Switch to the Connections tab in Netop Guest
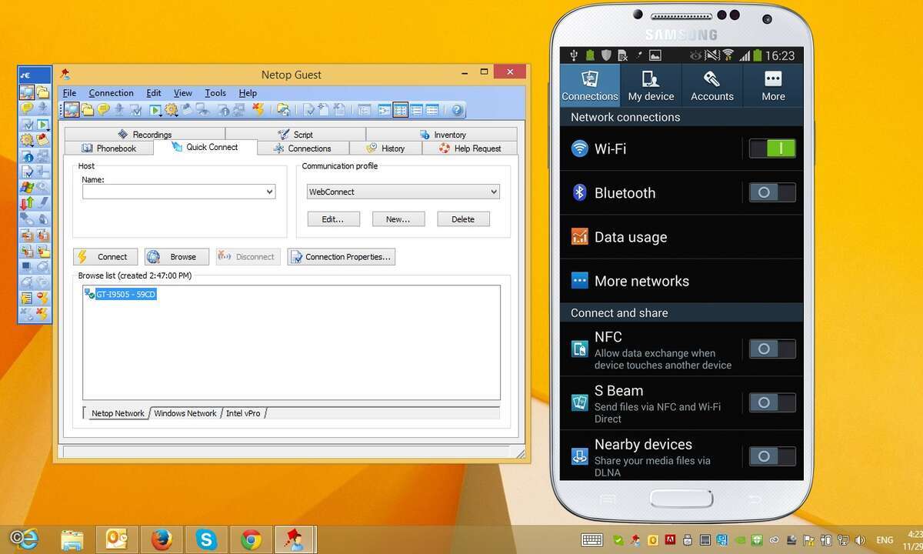 [303, 149]
